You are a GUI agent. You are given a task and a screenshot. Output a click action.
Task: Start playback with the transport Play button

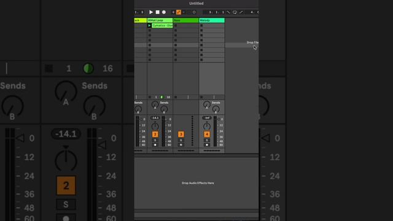[x=151, y=12]
